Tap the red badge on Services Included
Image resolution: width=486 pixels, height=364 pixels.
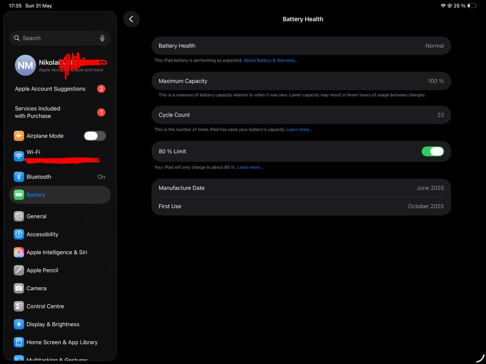point(101,112)
